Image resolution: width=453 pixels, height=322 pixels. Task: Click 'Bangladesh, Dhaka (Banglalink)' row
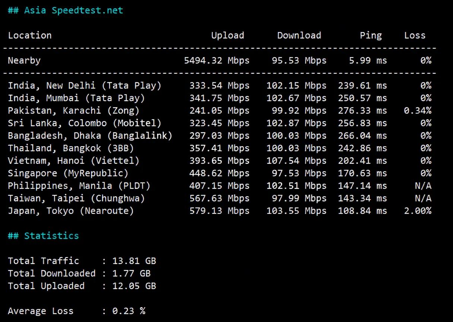(220, 135)
